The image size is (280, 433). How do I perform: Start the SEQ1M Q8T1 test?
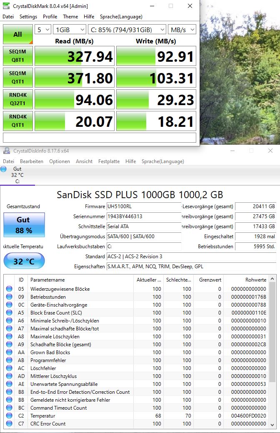pos(17,56)
